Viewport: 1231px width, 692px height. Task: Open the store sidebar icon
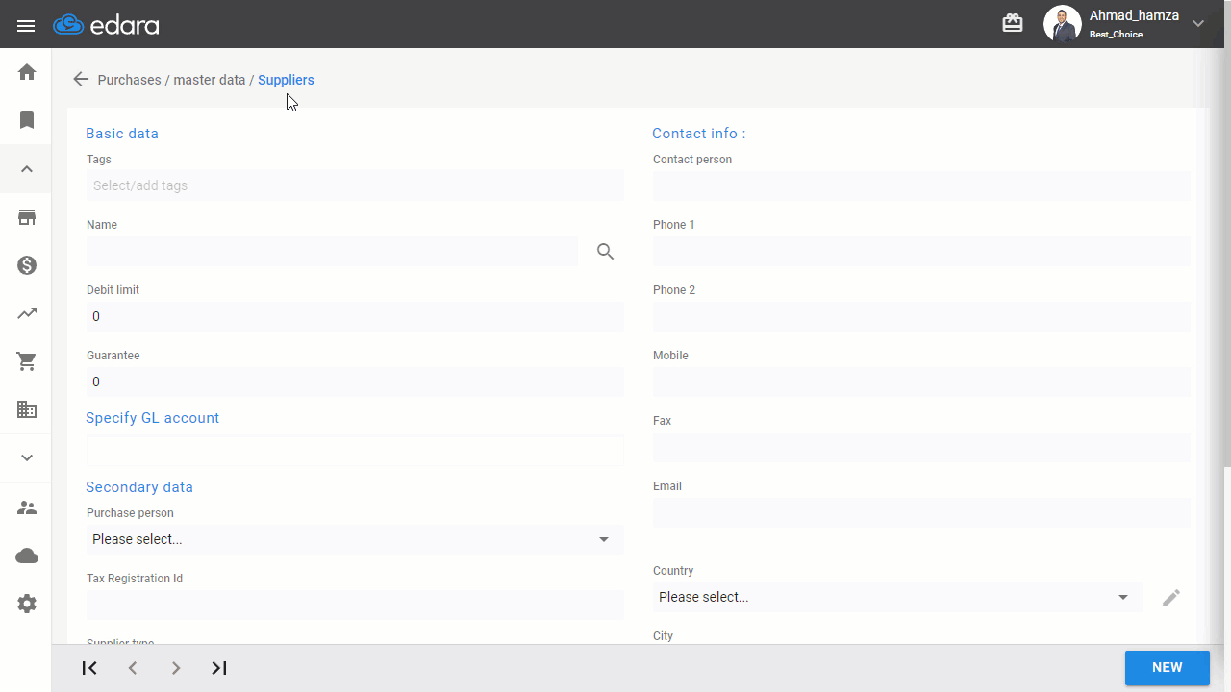click(27, 217)
